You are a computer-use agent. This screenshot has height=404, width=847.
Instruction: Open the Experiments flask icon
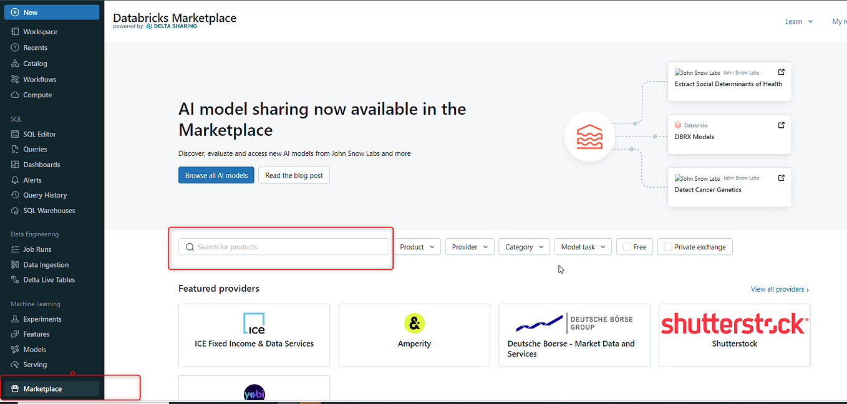click(15, 319)
